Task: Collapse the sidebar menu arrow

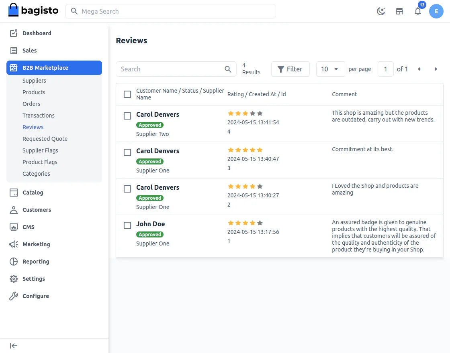Action: tap(14, 346)
